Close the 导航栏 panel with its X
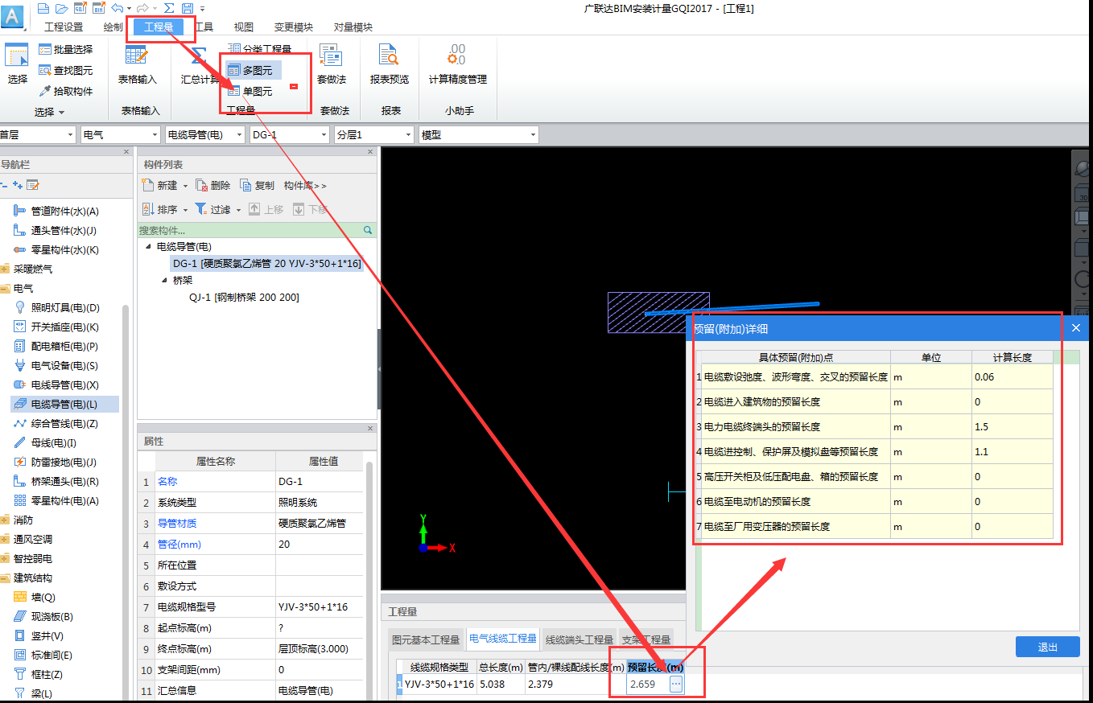 pos(126,151)
